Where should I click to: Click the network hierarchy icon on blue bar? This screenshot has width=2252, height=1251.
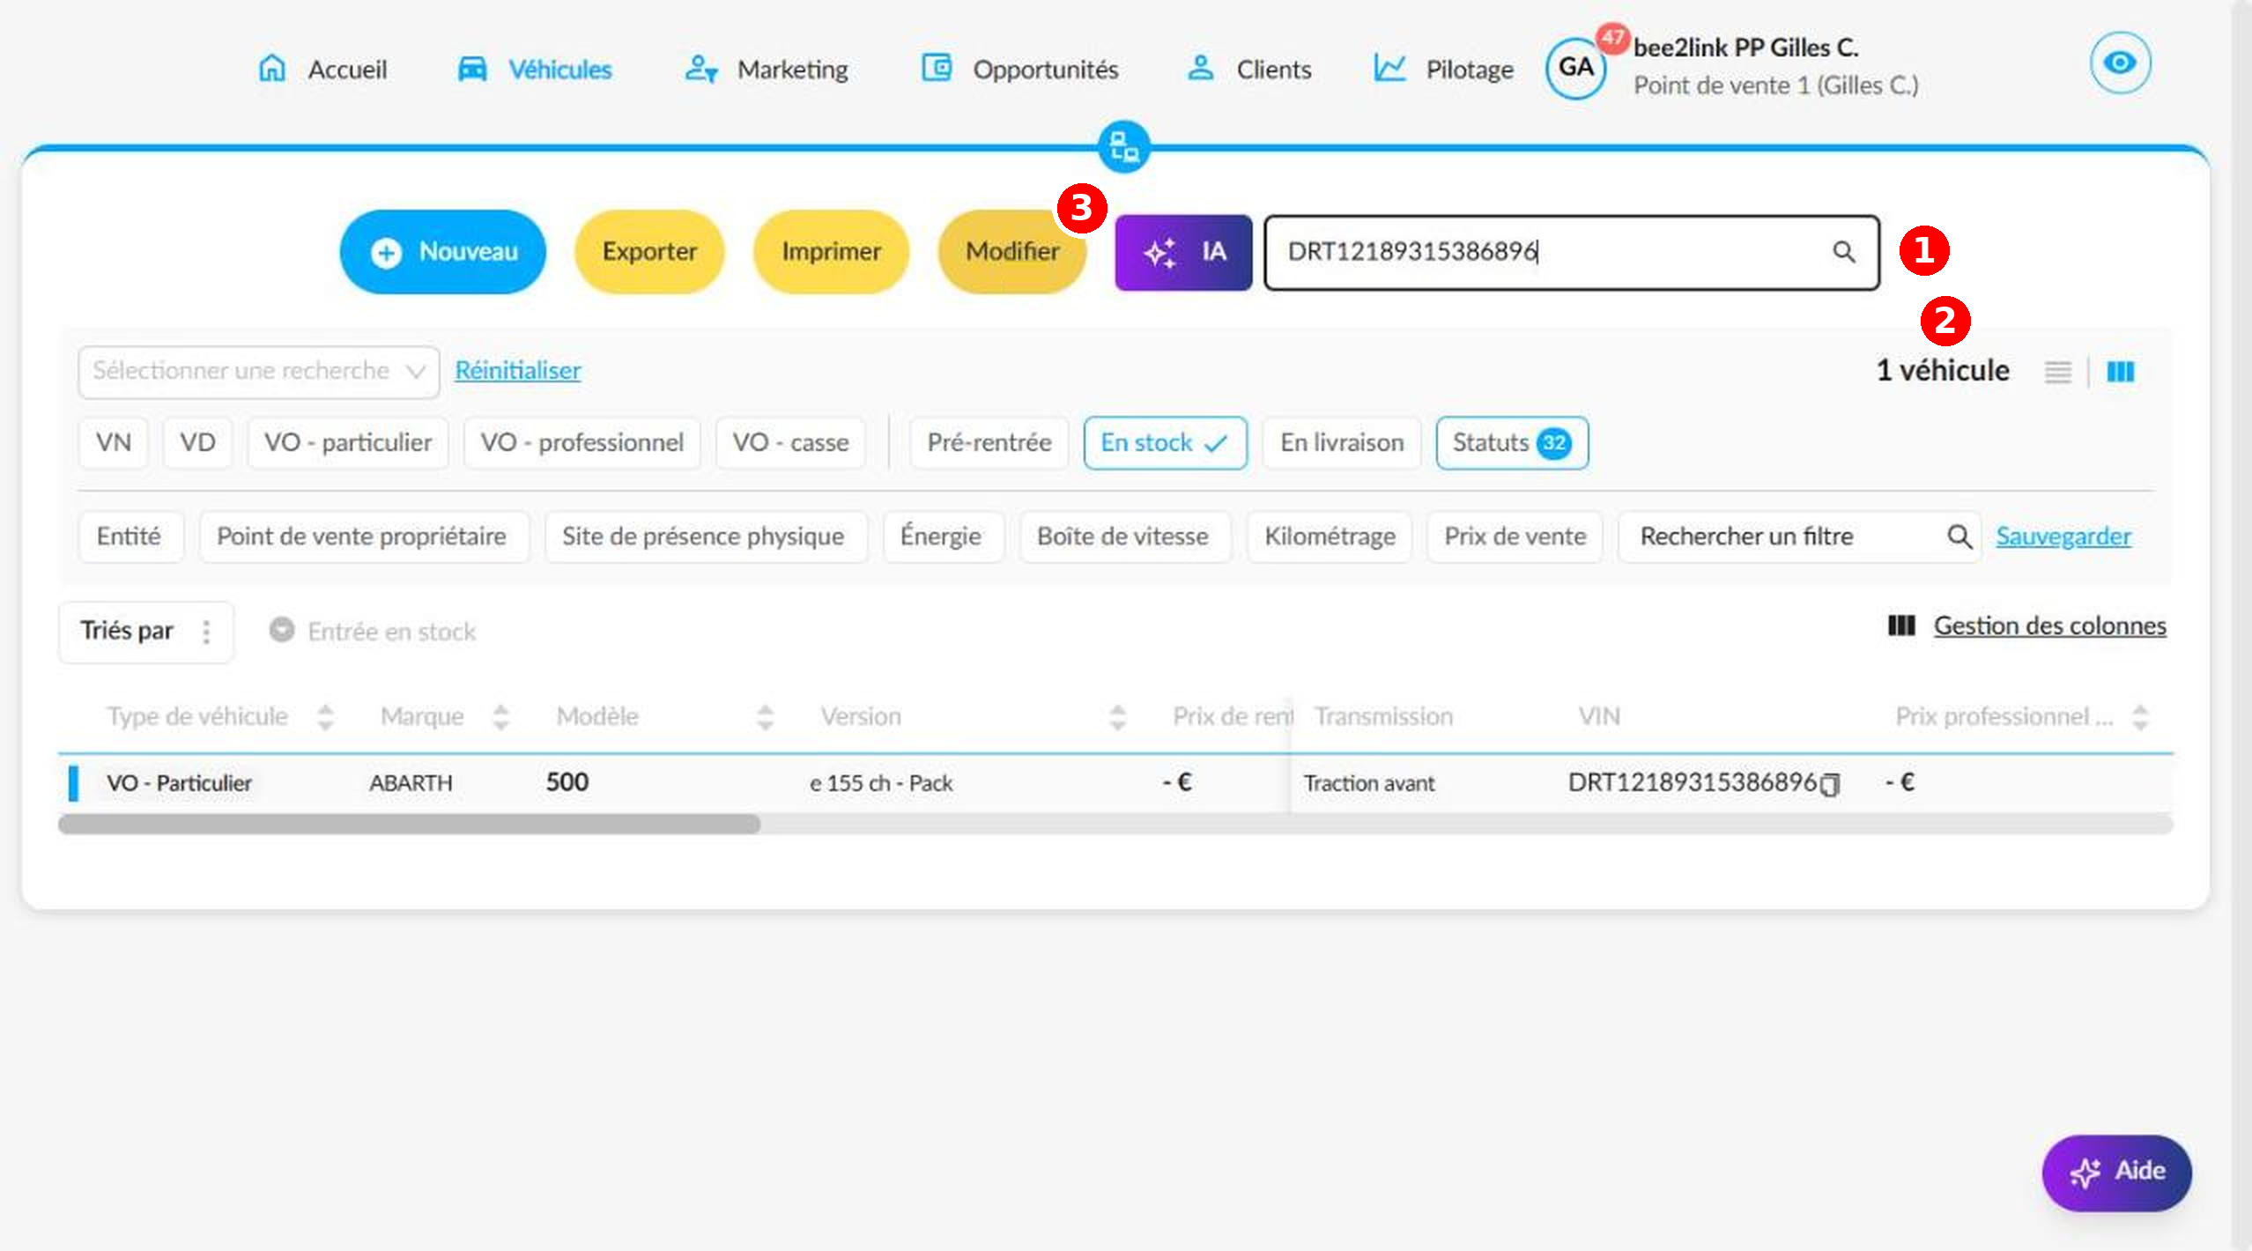[x=1123, y=146]
